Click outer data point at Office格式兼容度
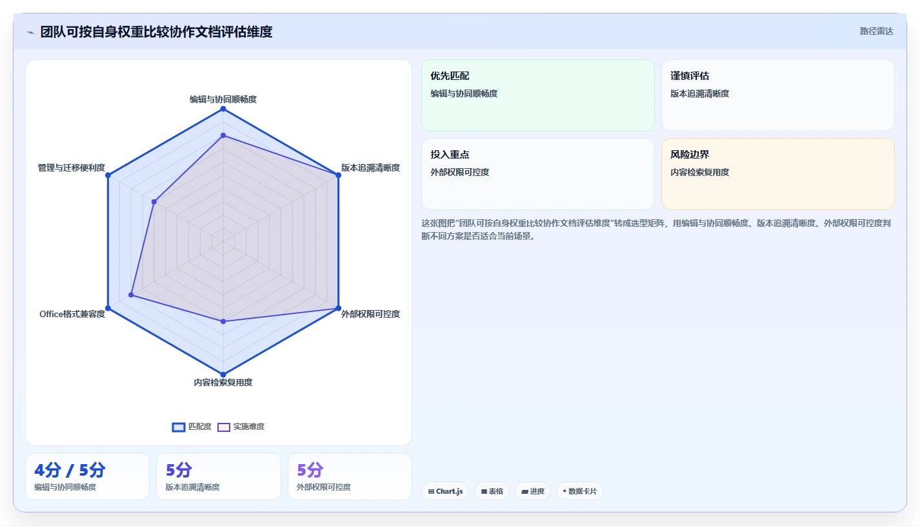920x526 pixels. click(108, 308)
